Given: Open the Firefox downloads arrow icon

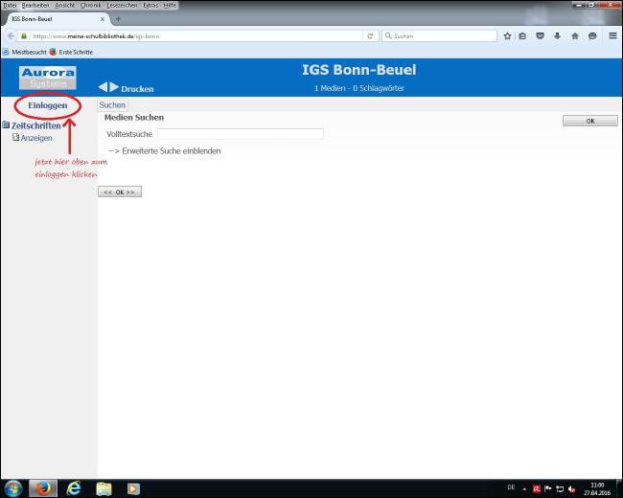Looking at the screenshot, I should click(557, 35).
